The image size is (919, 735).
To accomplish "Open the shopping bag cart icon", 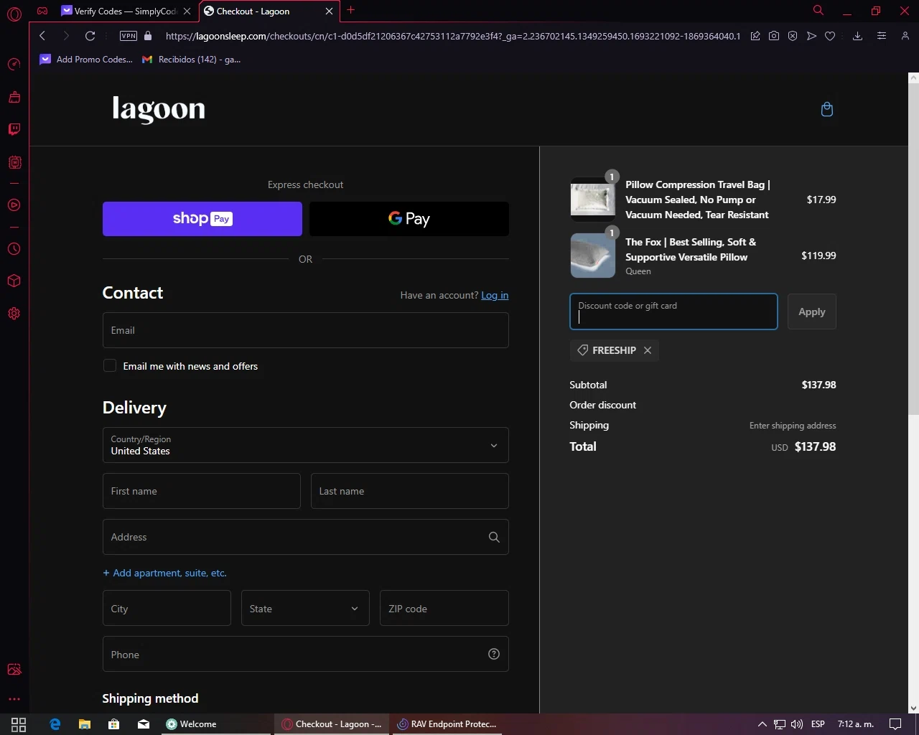I will pos(827,109).
